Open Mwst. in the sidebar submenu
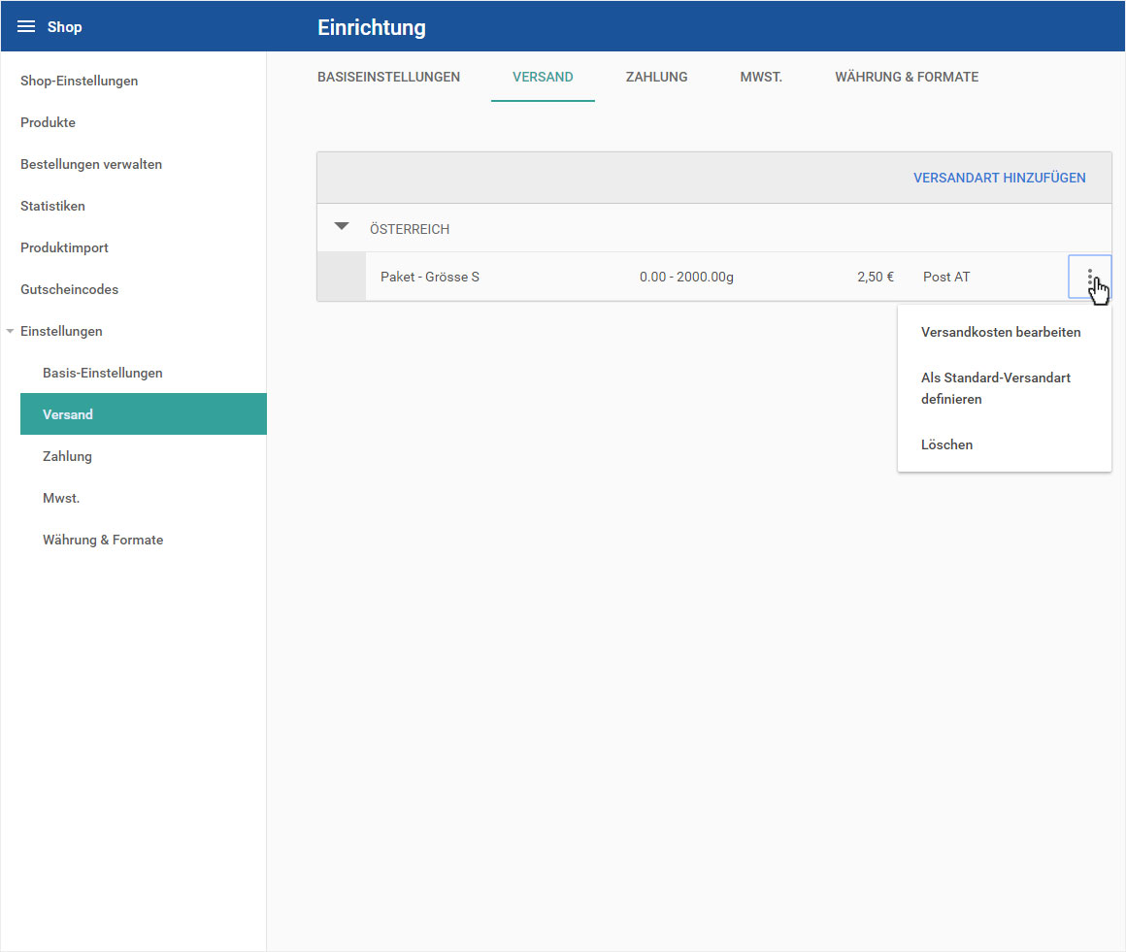 click(61, 498)
